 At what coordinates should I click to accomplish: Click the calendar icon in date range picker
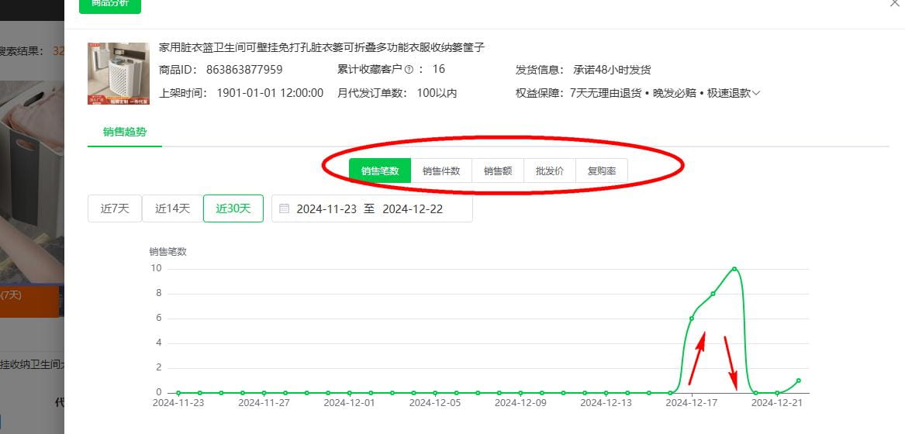coord(284,208)
